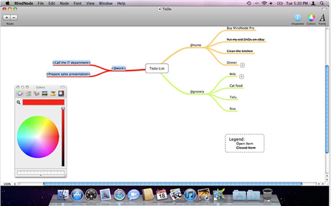The image size is (331, 206).
Task: Toggle toolbar visibility pill button
Action: [x=324, y=9]
